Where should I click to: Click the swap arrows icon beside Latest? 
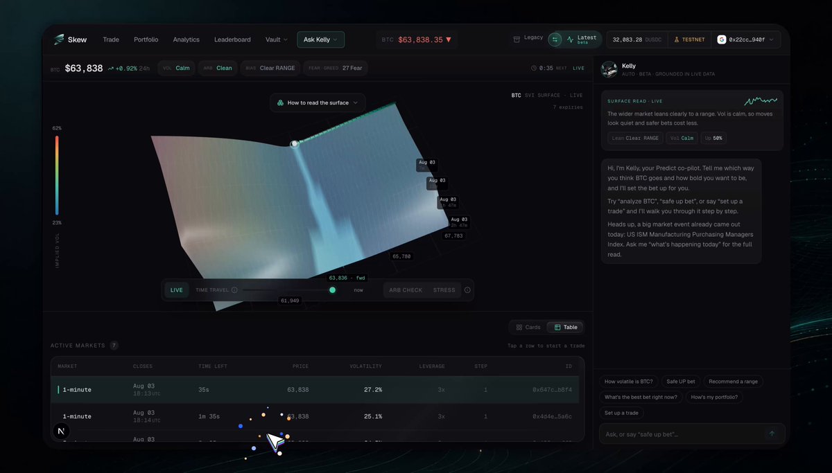555,39
